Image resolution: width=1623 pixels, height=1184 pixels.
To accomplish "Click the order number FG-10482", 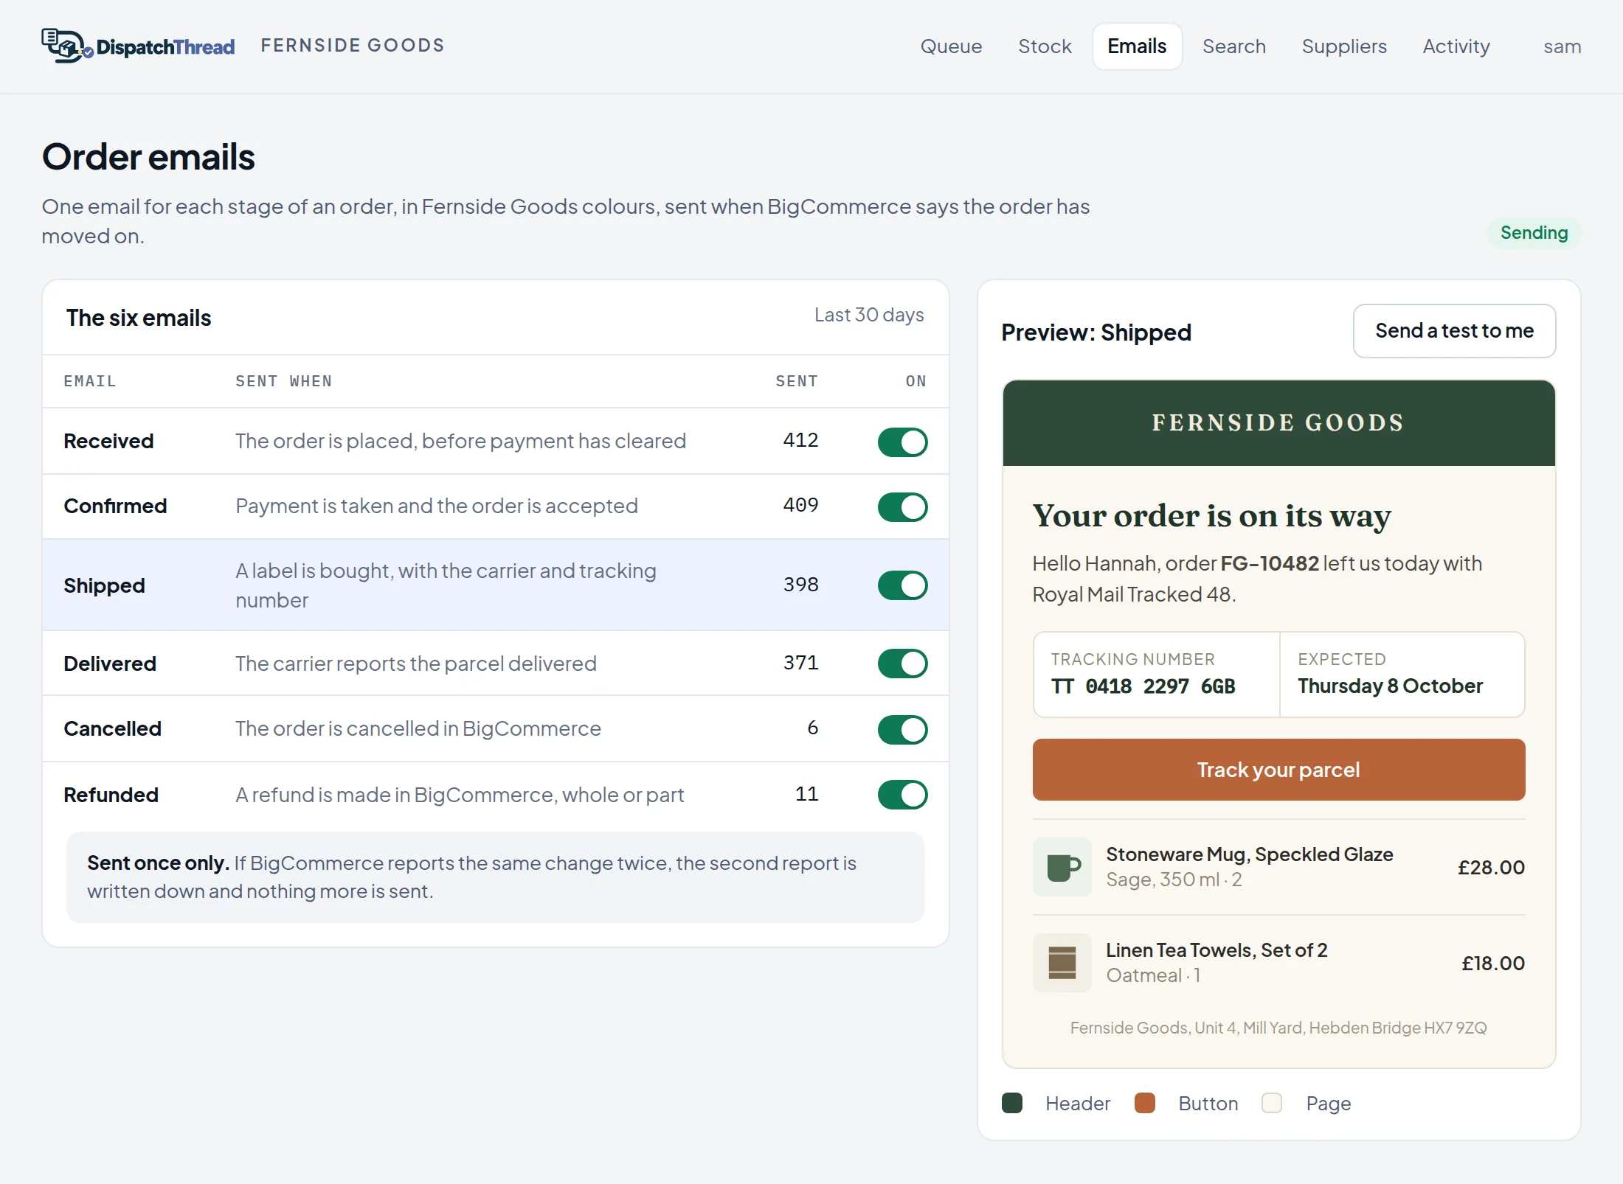I will [x=1270, y=563].
